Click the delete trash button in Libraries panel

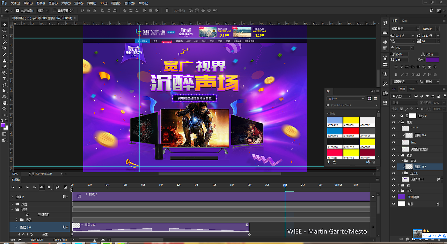click(x=374, y=162)
